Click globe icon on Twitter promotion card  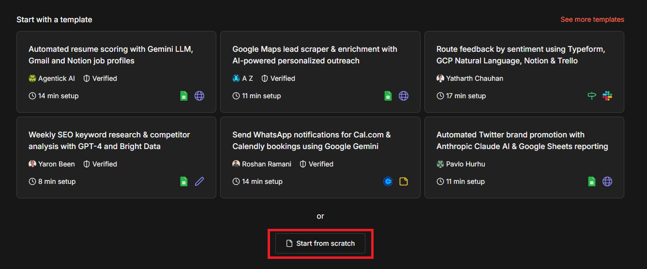(607, 181)
